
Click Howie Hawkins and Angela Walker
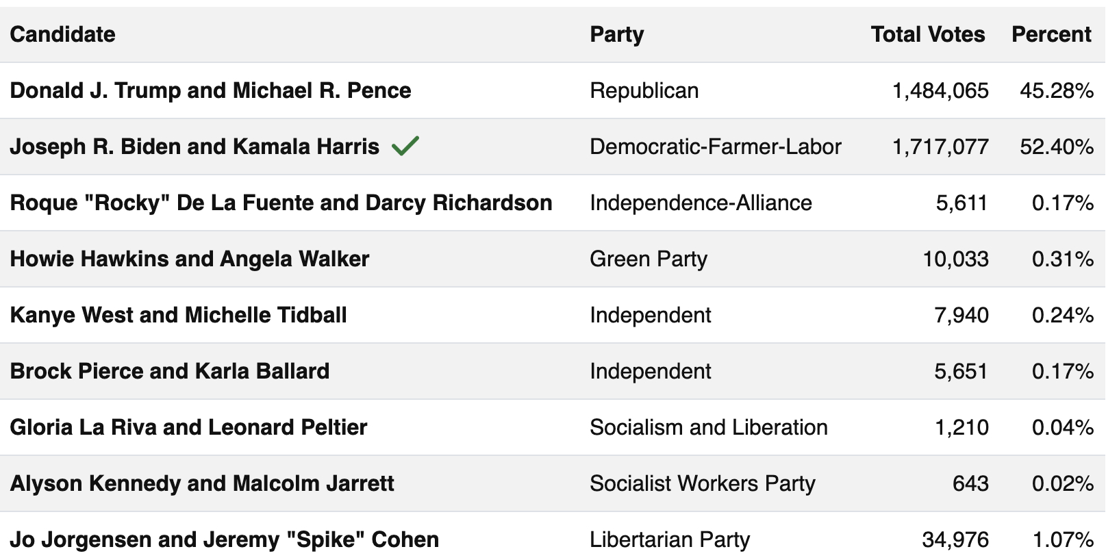[190, 259]
